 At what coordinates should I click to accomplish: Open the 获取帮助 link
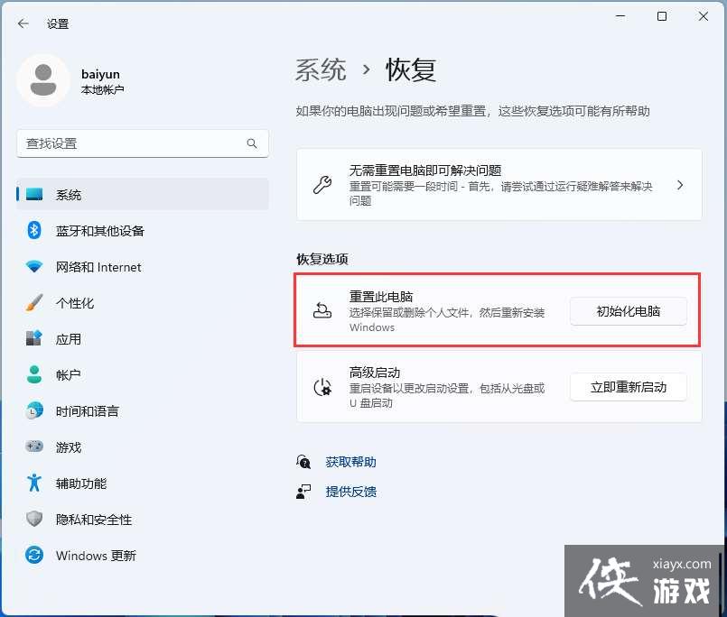(x=350, y=462)
